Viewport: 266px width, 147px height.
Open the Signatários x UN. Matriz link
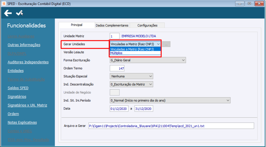point(27,105)
